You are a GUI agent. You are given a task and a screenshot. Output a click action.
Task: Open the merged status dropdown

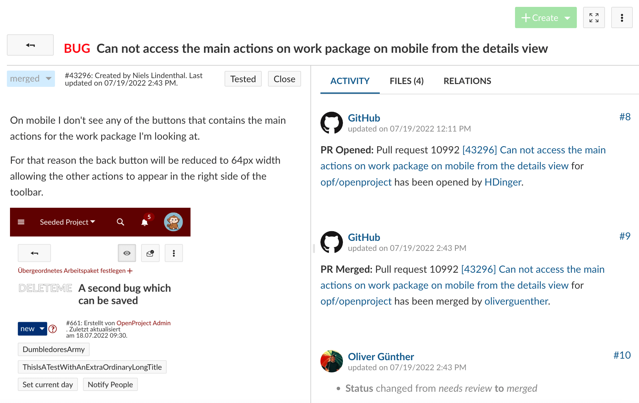tap(31, 78)
